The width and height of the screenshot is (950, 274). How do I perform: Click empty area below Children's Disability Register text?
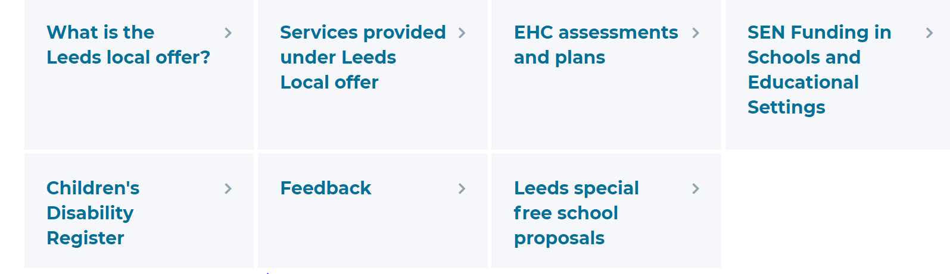(x=139, y=259)
